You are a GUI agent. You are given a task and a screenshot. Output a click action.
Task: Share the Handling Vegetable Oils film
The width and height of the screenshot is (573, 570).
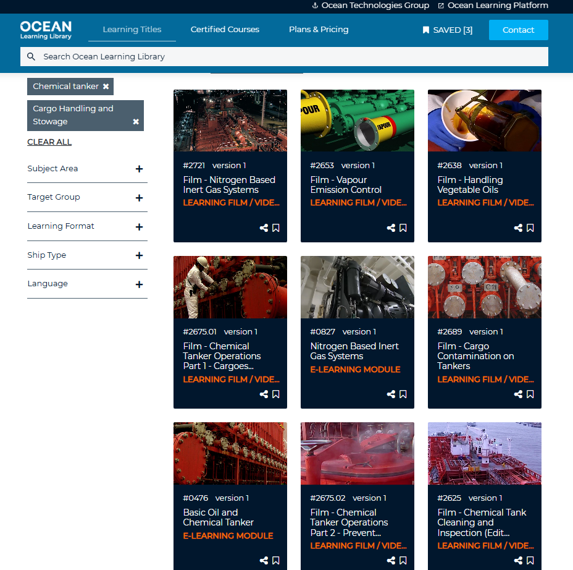(518, 228)
